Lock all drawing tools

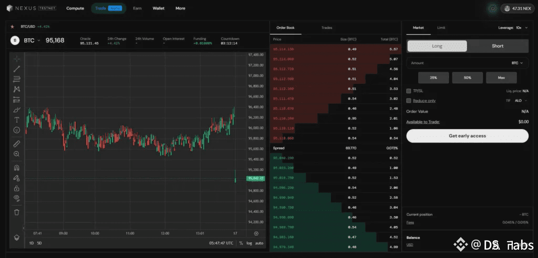(x=16, y=188)
